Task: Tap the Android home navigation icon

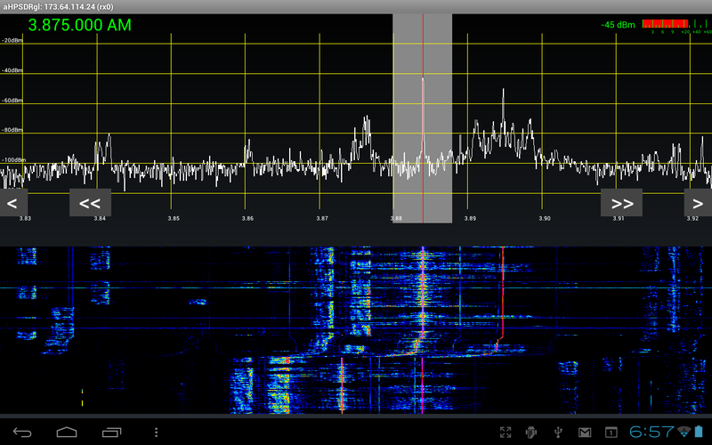Action: [x=66, y=432]
